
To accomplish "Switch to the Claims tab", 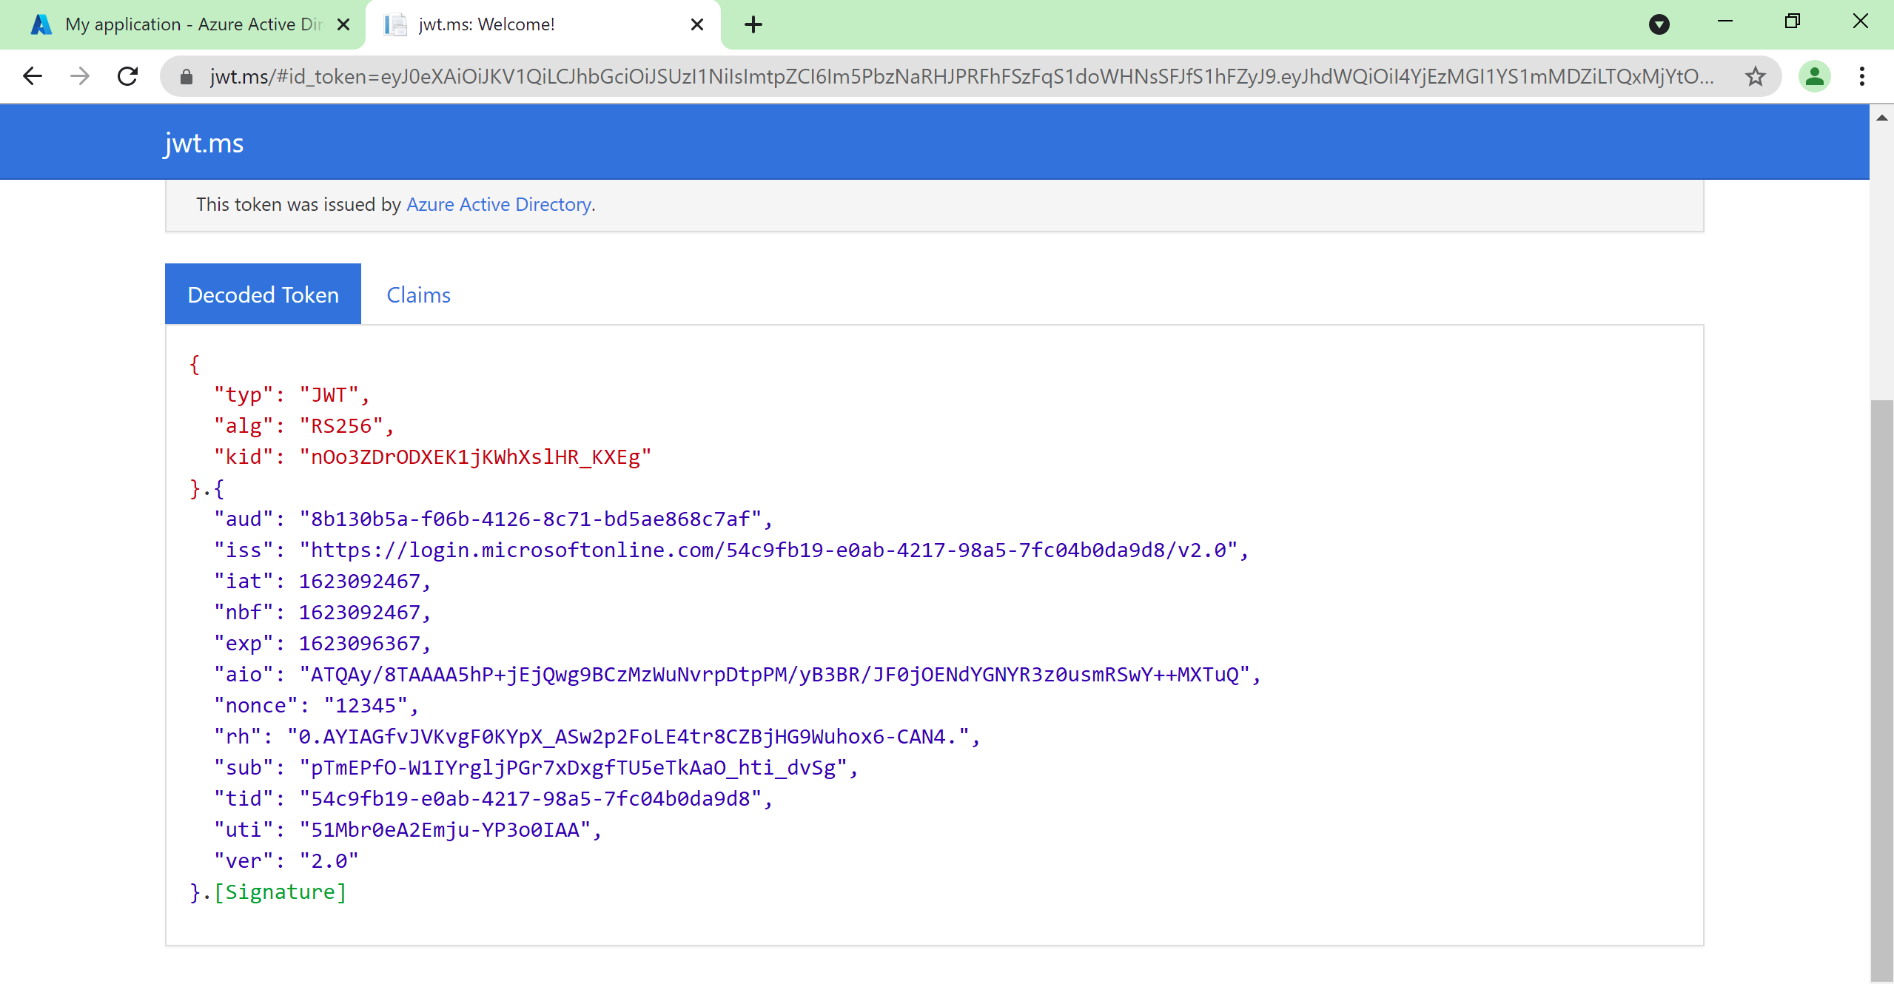I will [418, 294].
